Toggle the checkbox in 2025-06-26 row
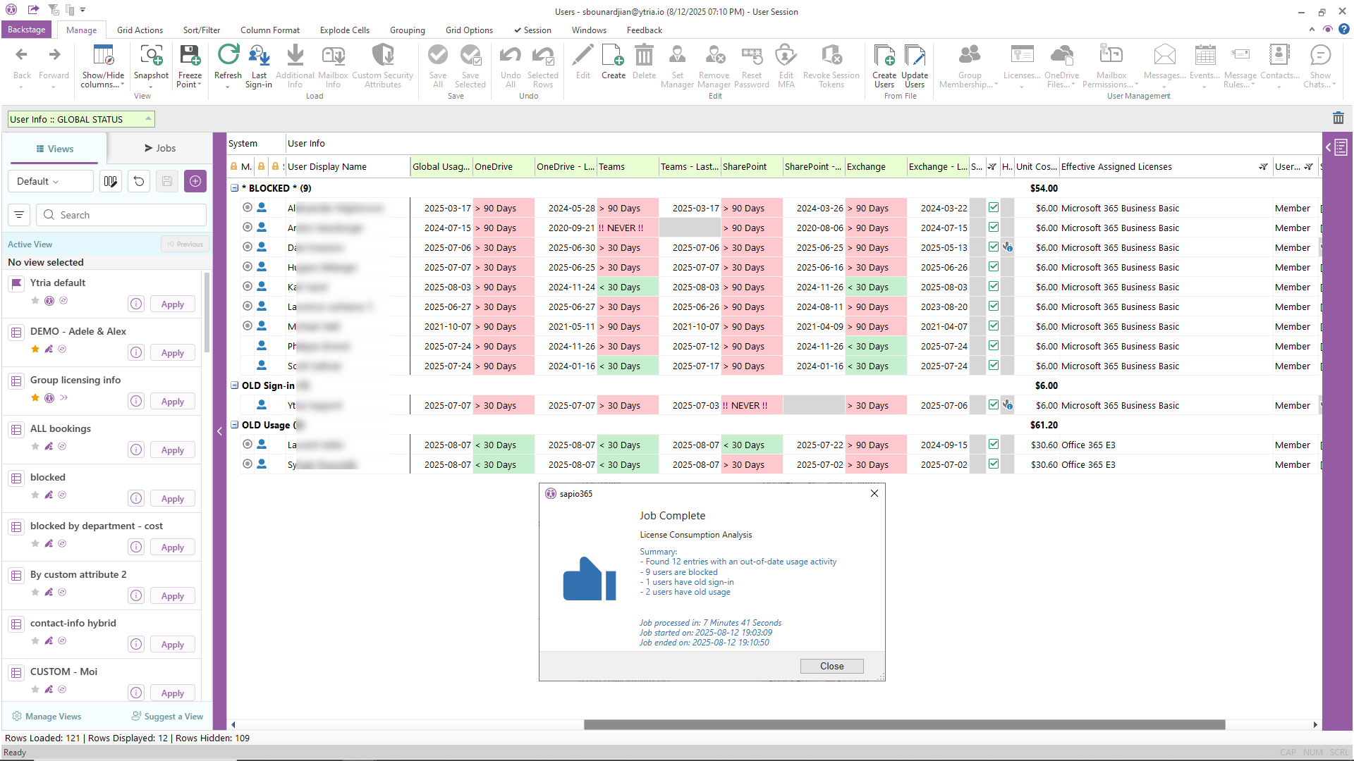This screenshot has width=1354, height=761. (x=993, y=267)
